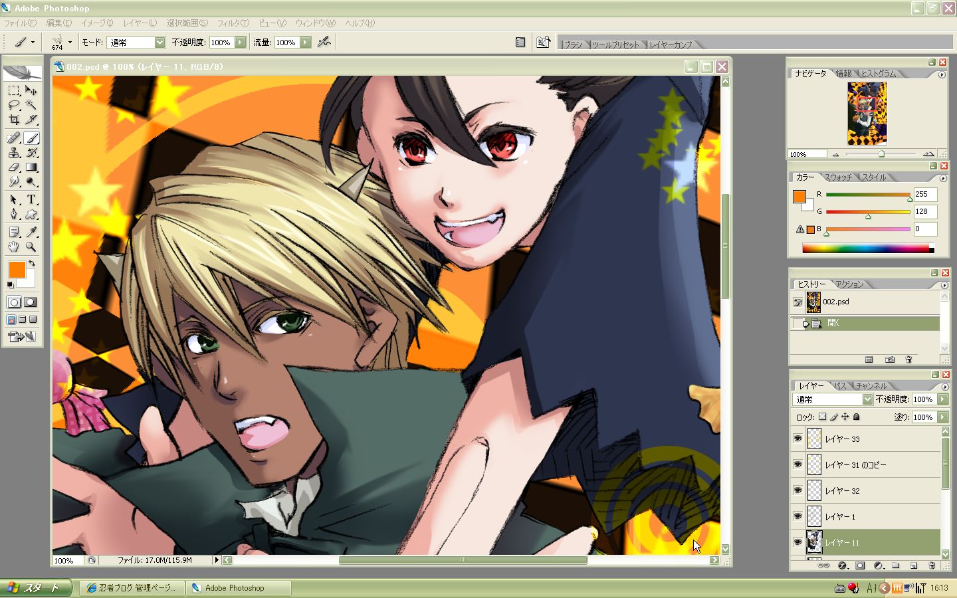Viewport: 957px width, 598px height.
Task: Select the Clone Stamp tool
Action: [x=14, y=153]
